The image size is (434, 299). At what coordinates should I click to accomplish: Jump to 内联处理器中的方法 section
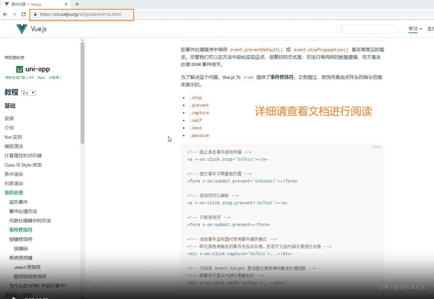30,221
